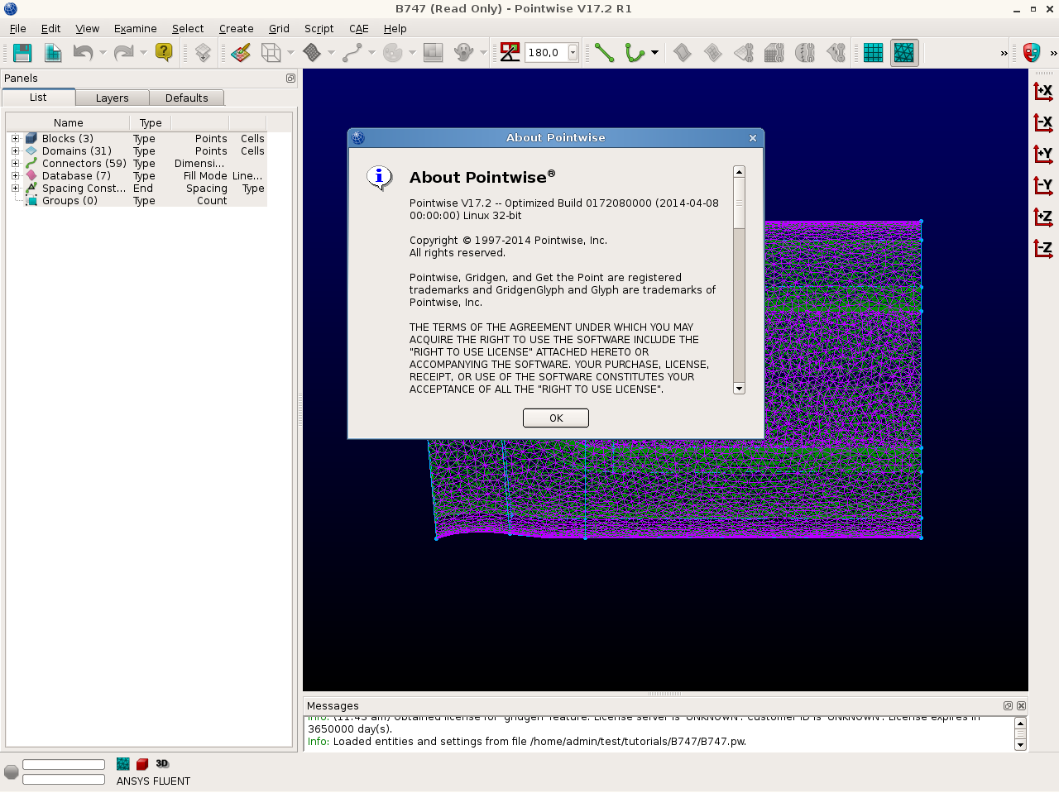Open the Redo history dropdown arrow

pos(143,53)
